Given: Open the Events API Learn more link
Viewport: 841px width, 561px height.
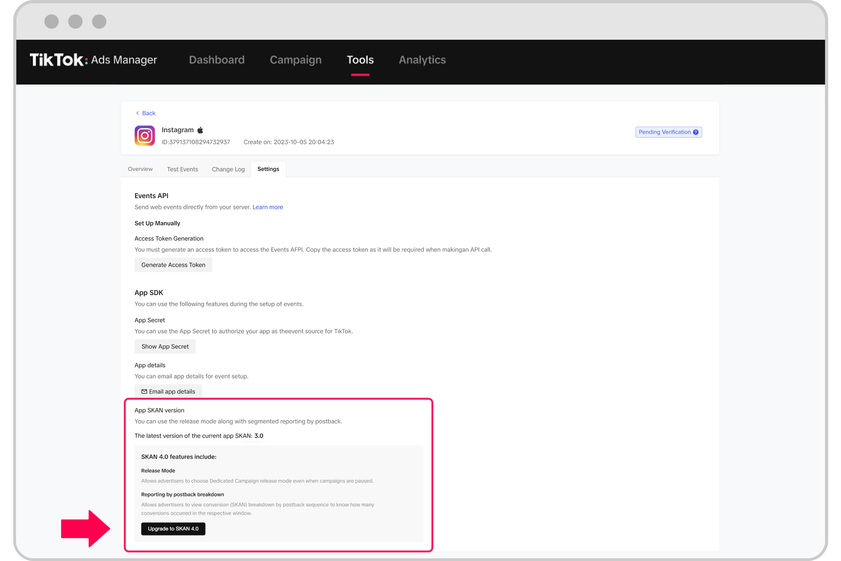Looking at the screenshot, I should click(x=268, y=207).
